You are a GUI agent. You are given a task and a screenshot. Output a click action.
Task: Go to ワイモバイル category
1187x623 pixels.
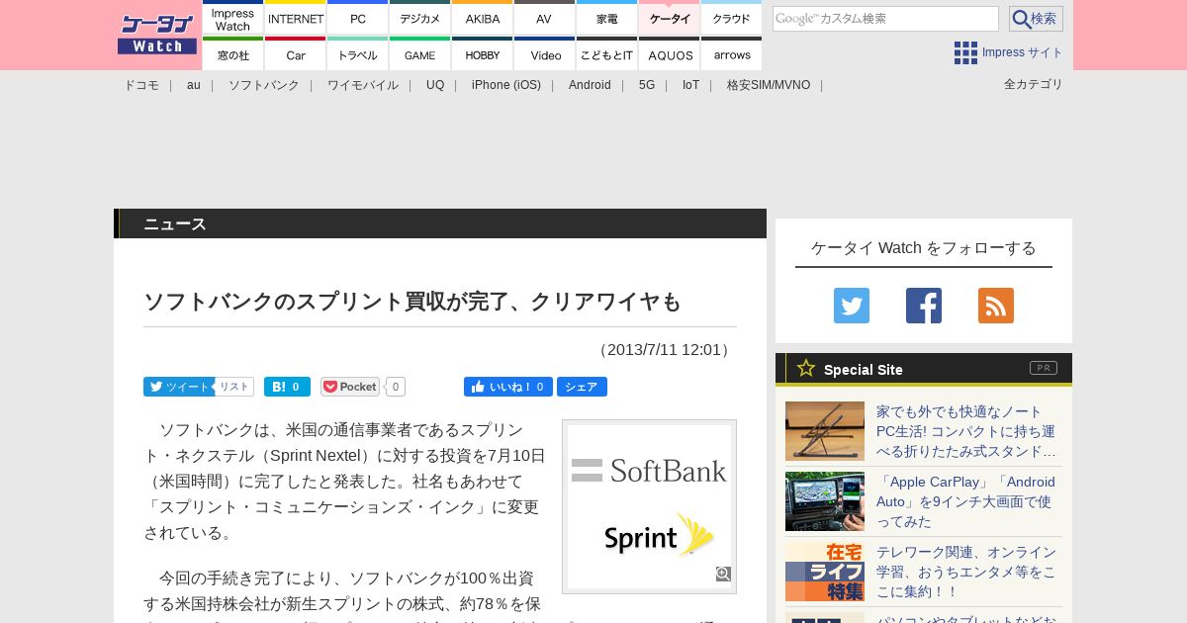pos(363,85)
